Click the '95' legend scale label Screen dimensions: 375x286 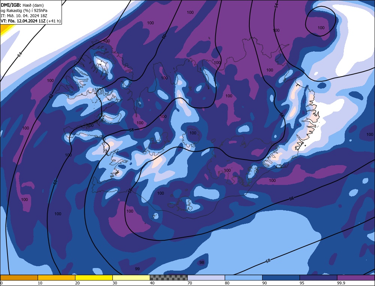point(302,283)
